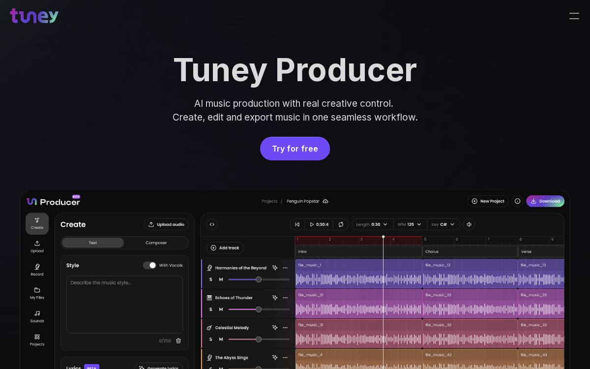Image resolution: width=590 pixels, height=369 pixels.
Task: Open Projects in the sidebar
Action: pos(37,340)
